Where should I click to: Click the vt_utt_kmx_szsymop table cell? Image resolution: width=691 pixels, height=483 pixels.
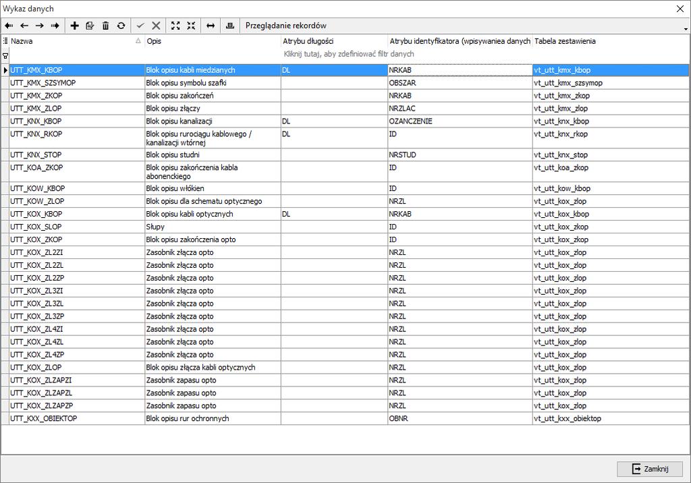click(x=611, y=83)
